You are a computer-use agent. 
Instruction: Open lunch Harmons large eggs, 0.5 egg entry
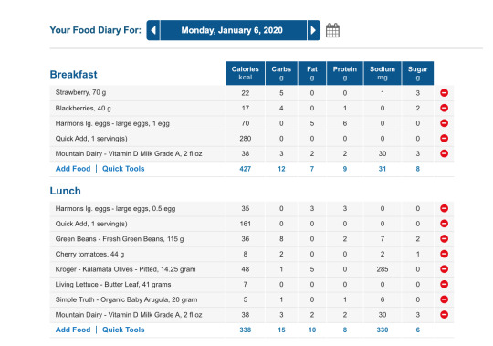click(x=115, y=209)
